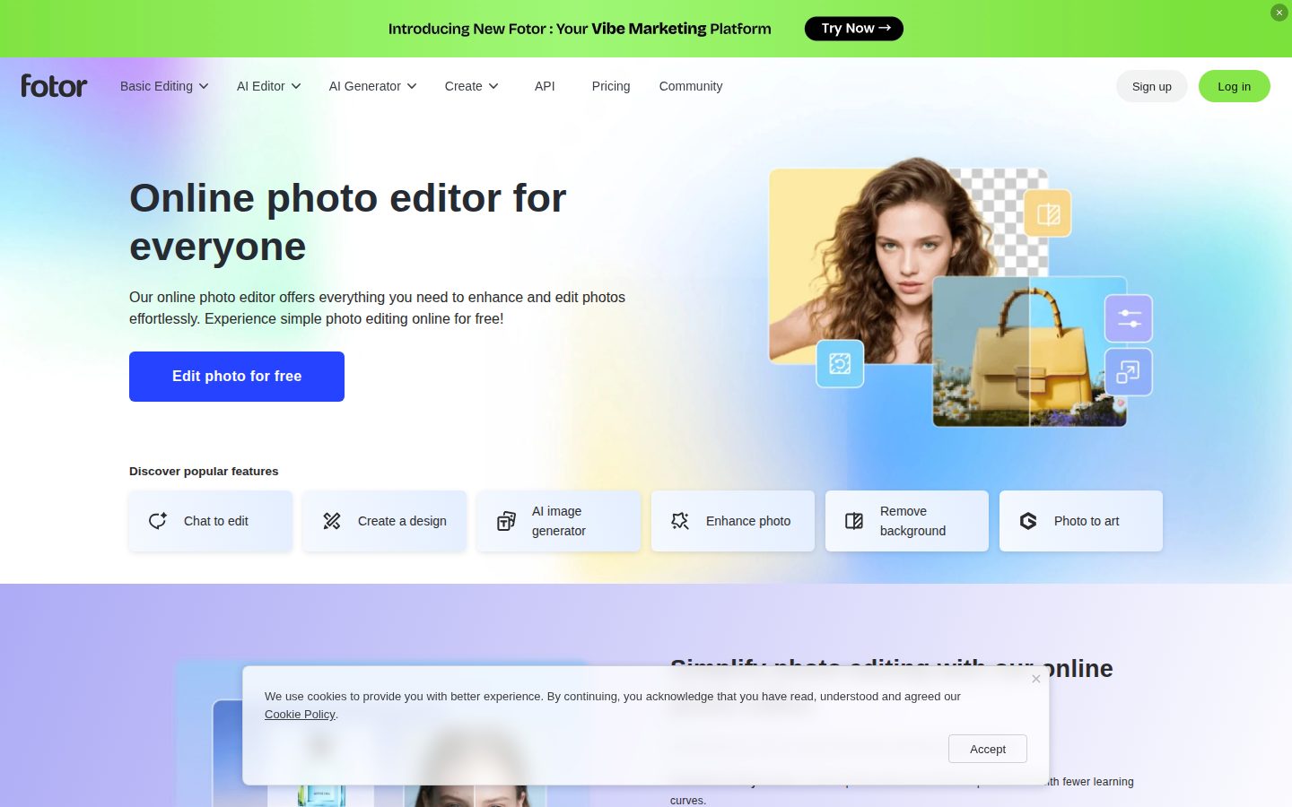This screenshot has height=807, width=1292.
Task: Dismiss the cookie popup with the X
Action: click(x=1036, y=679)
